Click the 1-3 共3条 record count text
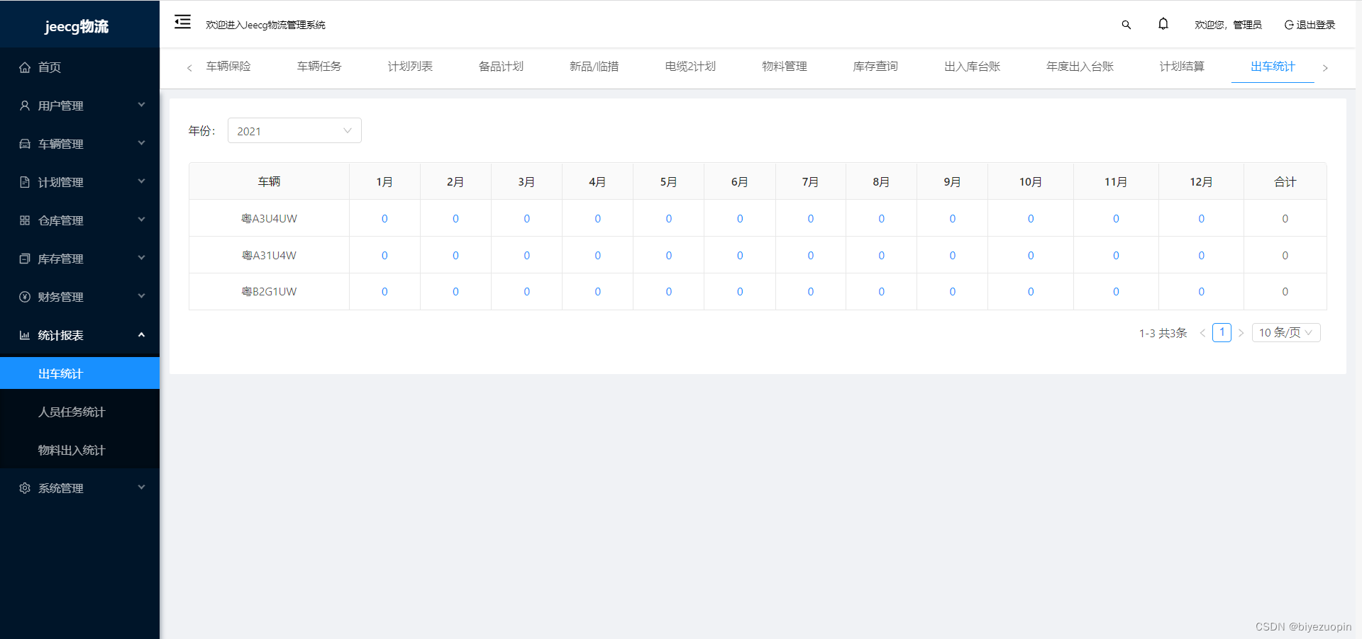This screenshot has height=639, width=1362. [x=1163, y=333]
